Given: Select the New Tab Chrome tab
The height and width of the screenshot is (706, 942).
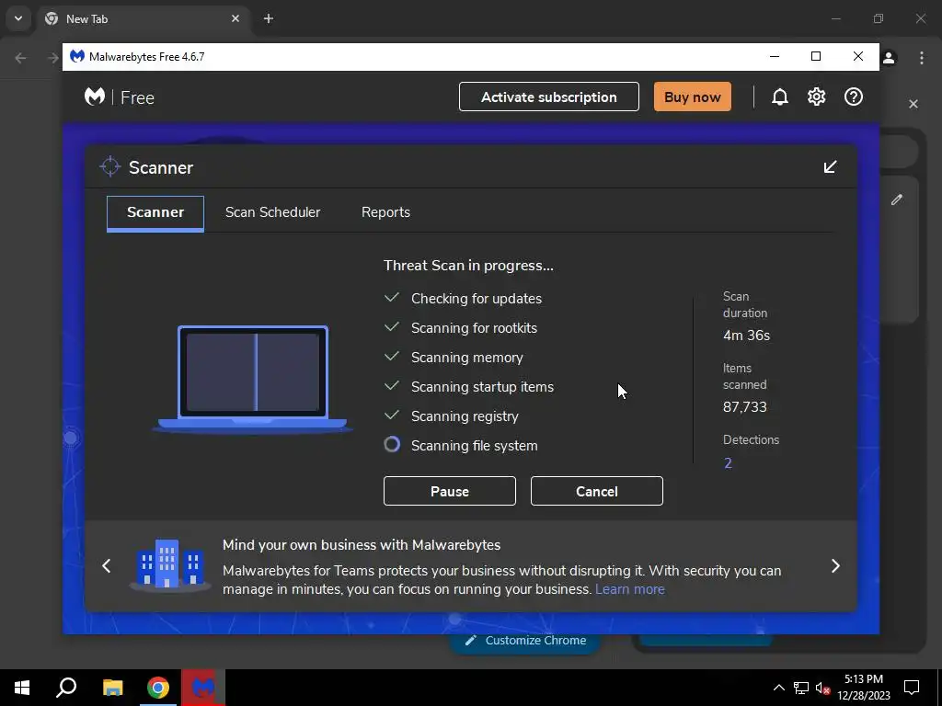Looking at the screenshot, I should tap(143, 18).
